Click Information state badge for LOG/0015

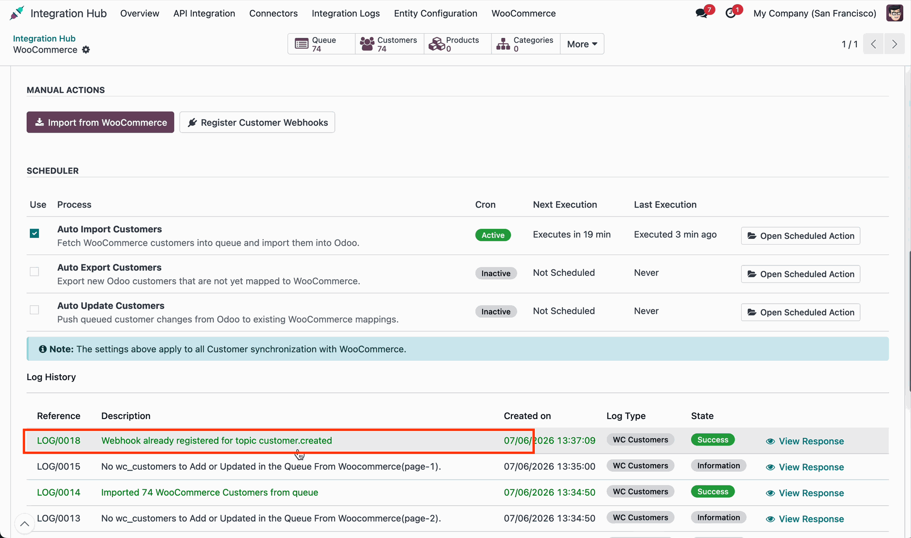pyautogui.click(x=718, y=466)
